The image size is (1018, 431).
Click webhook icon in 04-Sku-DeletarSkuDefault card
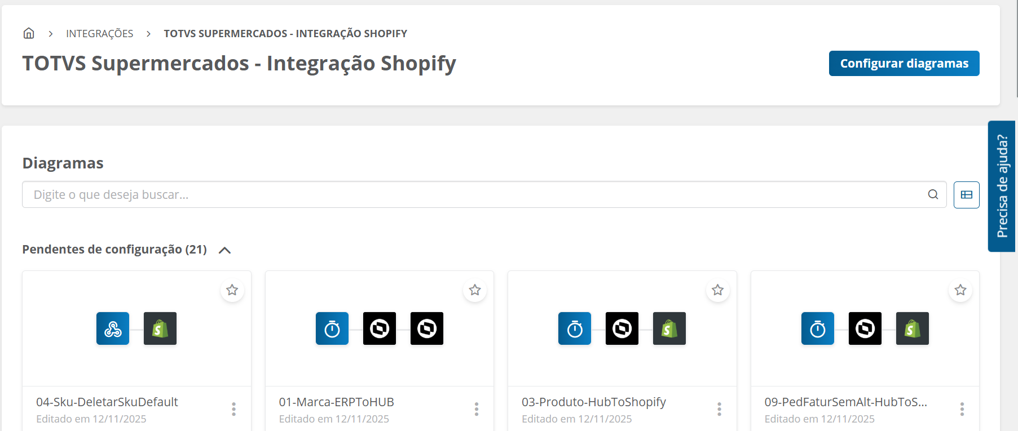point(113,328)
